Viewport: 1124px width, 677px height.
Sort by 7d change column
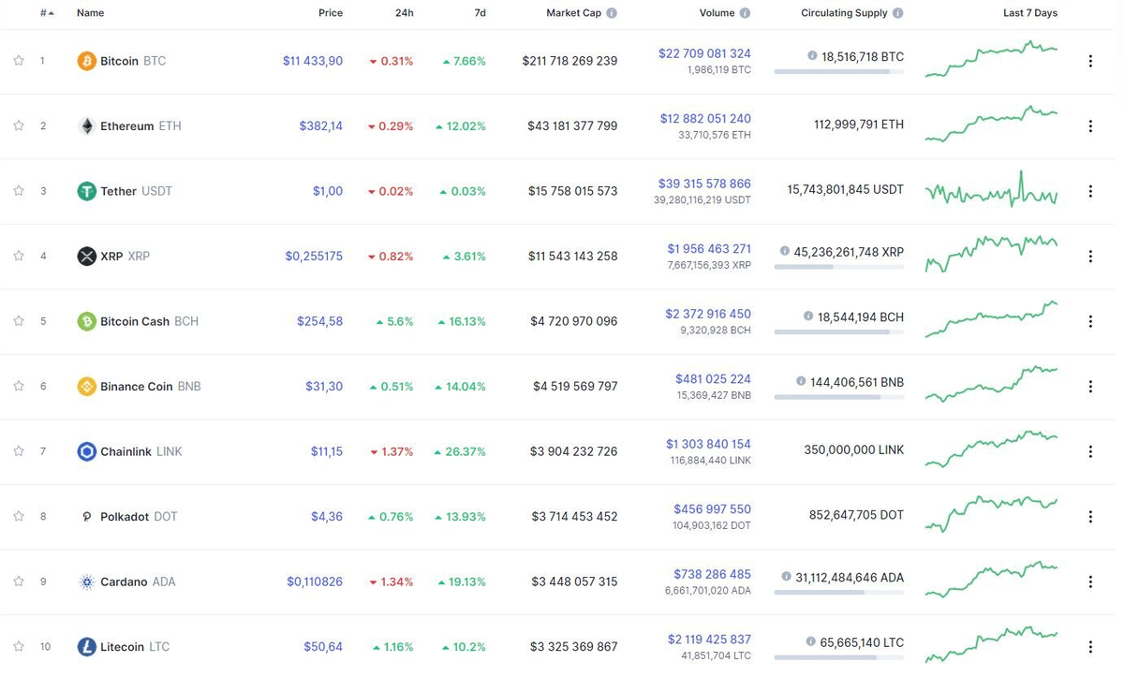[480, 13]
